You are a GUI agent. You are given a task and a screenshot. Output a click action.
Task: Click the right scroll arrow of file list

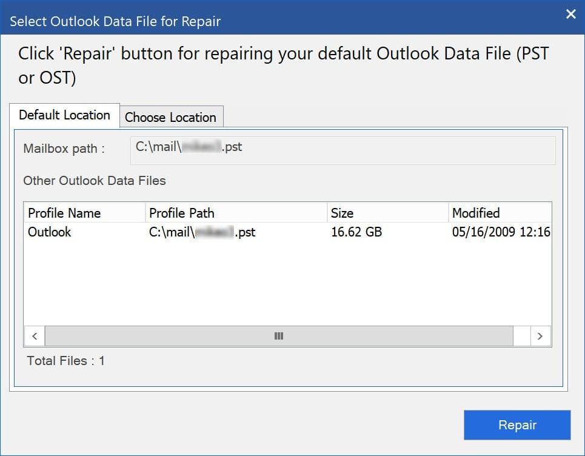[x=540, y=336]
